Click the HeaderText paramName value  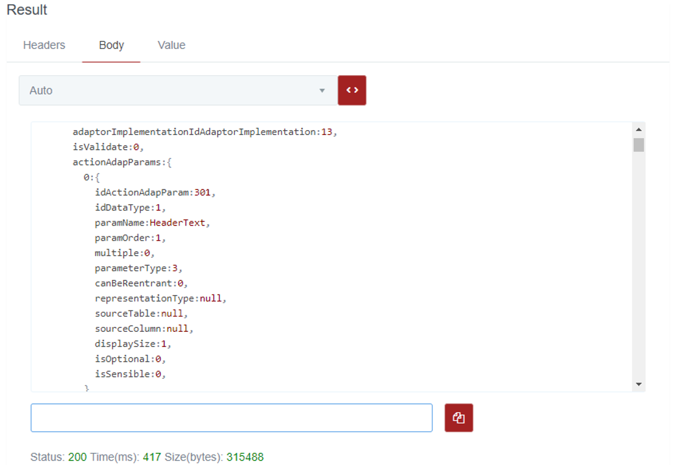(177, 223)
